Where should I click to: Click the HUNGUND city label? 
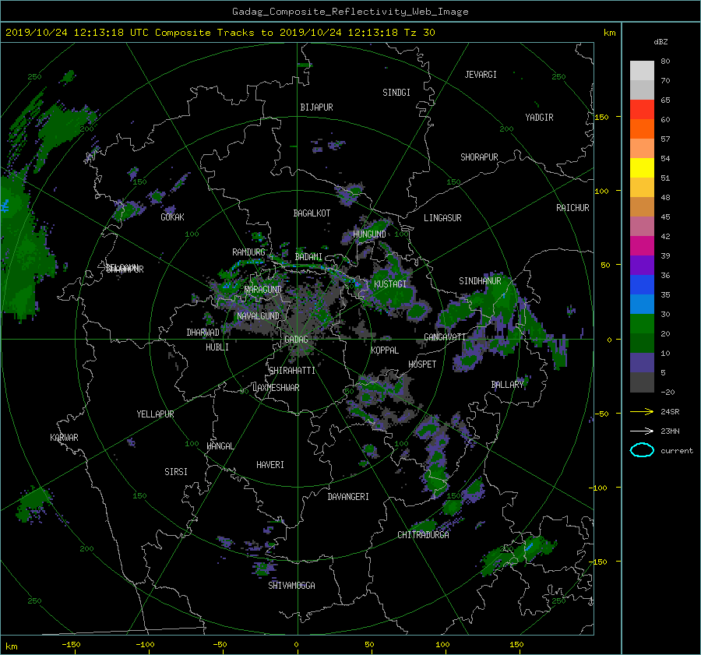pos(369,234)
